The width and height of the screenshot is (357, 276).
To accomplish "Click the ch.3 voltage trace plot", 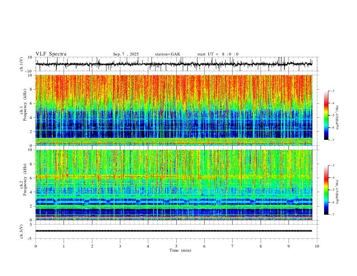I will (174, 231).
